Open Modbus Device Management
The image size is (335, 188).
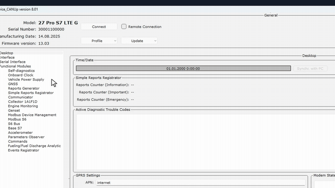click(x=32, y=115)
